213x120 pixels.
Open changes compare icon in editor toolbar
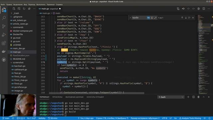point(178,9)
